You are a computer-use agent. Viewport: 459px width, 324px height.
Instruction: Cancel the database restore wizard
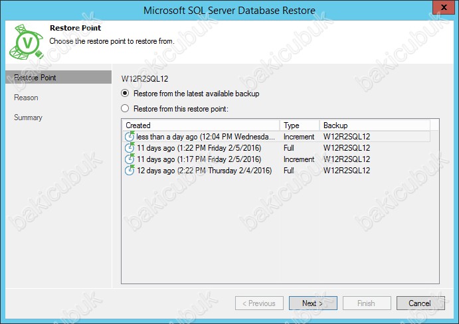420,303
